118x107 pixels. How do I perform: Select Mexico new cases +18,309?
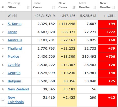(x=68, y=57)
